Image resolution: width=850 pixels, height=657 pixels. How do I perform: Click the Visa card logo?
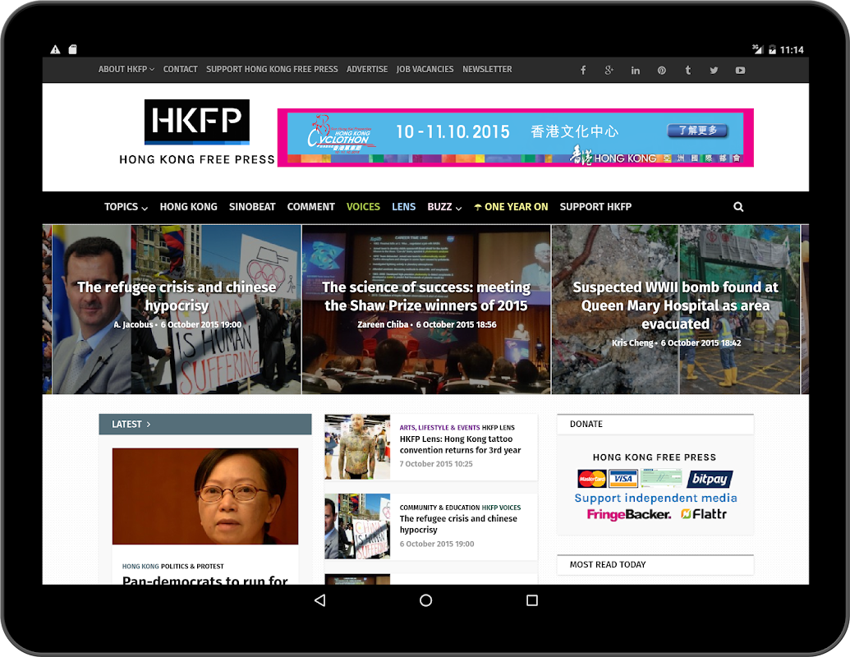(623, 479)
